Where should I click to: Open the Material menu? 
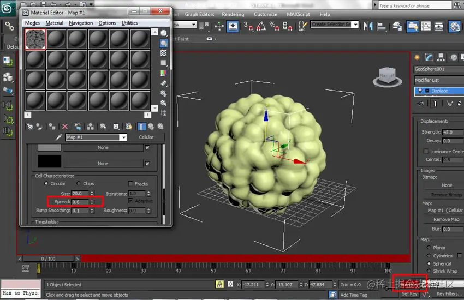(55, 23)
